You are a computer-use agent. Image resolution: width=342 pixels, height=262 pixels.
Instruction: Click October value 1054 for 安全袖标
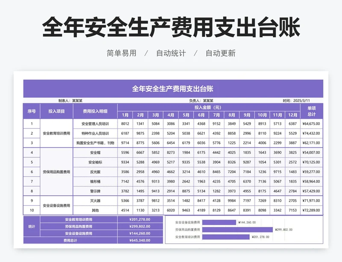click(x=262, y=162)
